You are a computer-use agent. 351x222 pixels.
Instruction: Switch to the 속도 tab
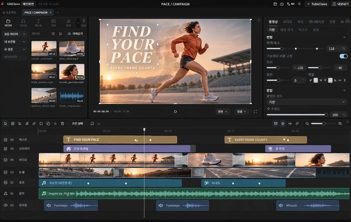(300, 22)
